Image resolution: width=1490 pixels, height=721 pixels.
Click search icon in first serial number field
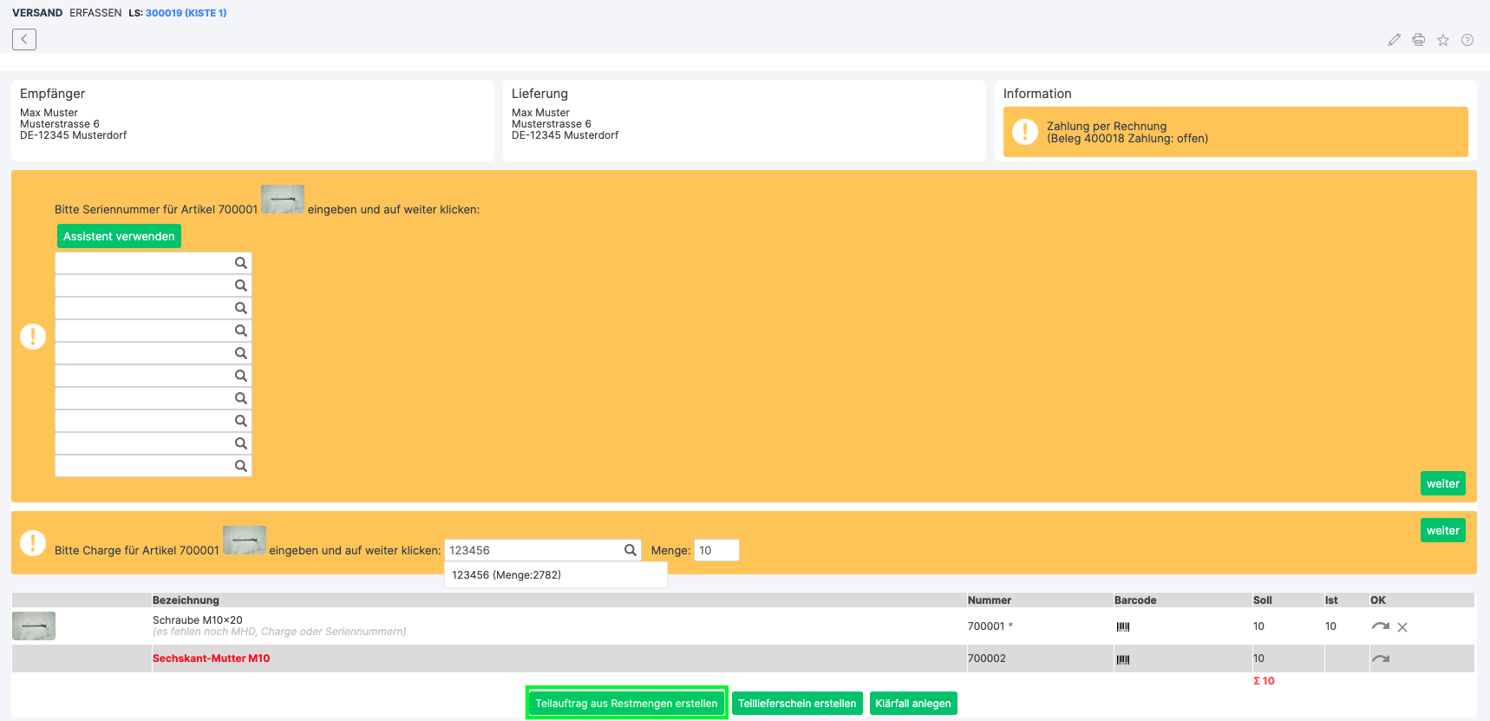coord(241,263)
